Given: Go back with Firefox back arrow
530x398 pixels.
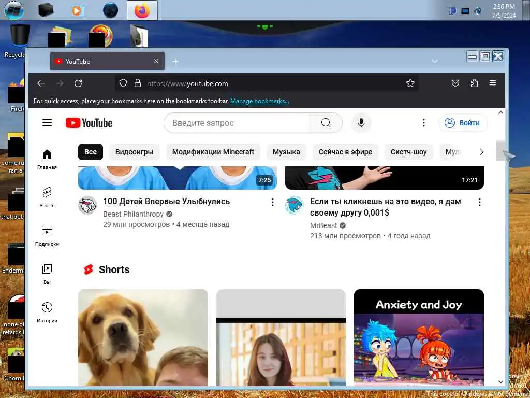Looking at the screenshot, I should [x=41, y=83].
